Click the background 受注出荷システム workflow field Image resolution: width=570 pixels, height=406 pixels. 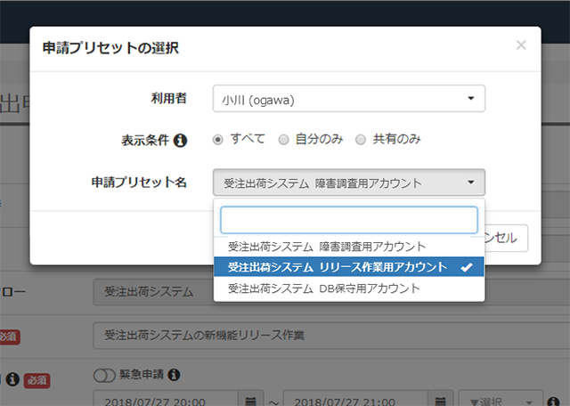153,292
